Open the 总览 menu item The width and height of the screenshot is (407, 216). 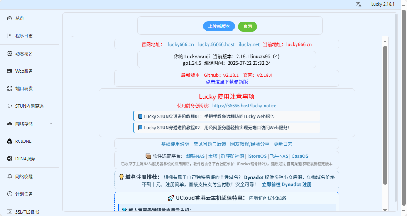click(x=29, y=18)
